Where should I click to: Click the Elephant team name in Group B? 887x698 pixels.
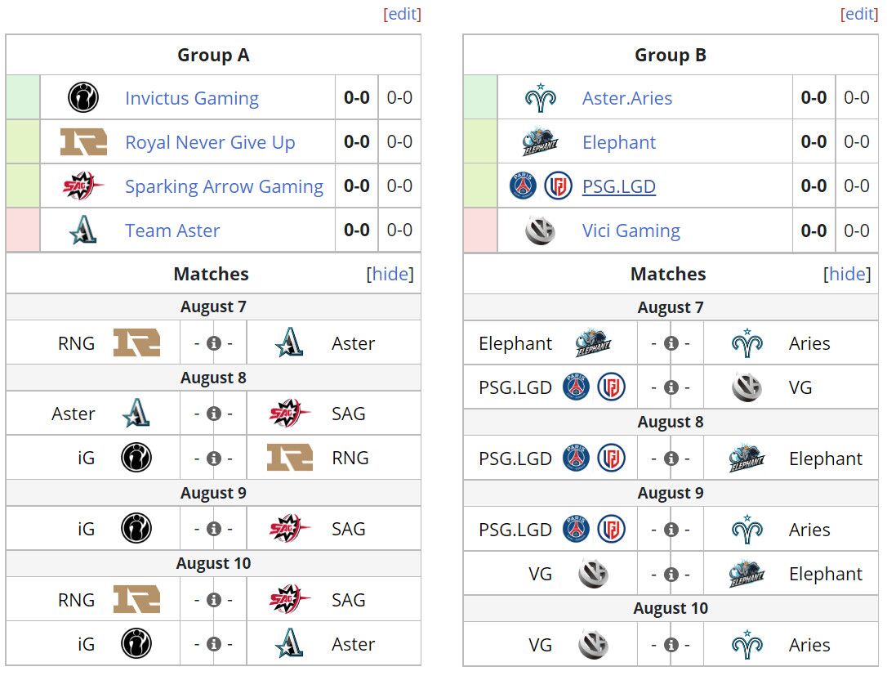(x=619, y=142)
